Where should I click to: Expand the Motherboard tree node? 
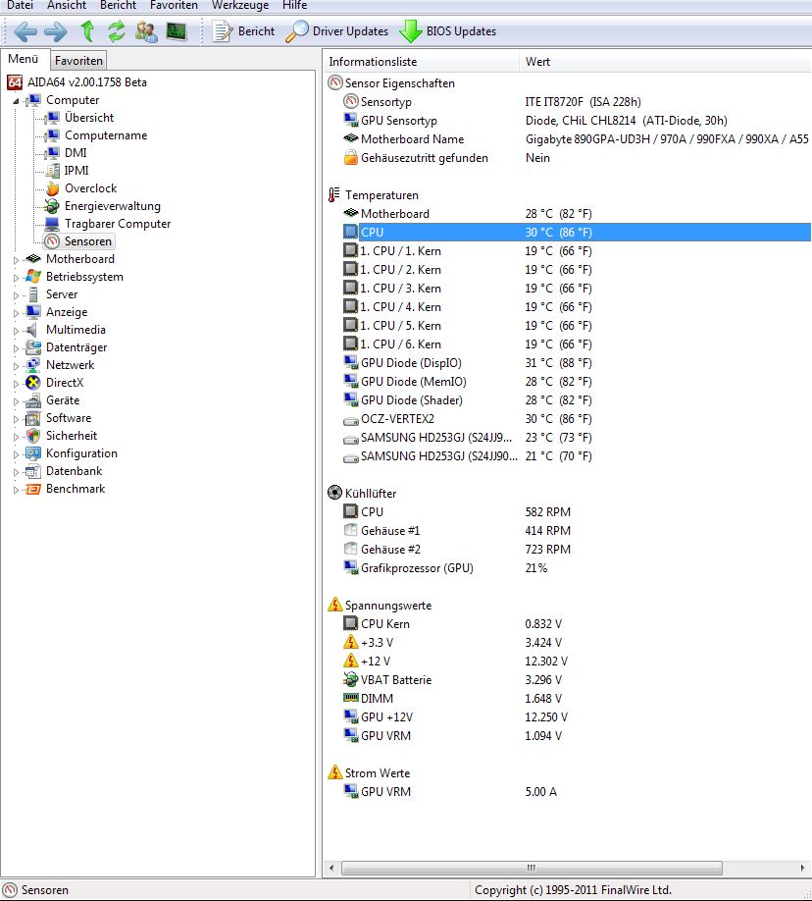pyautogui.click(x=16, y=260)
